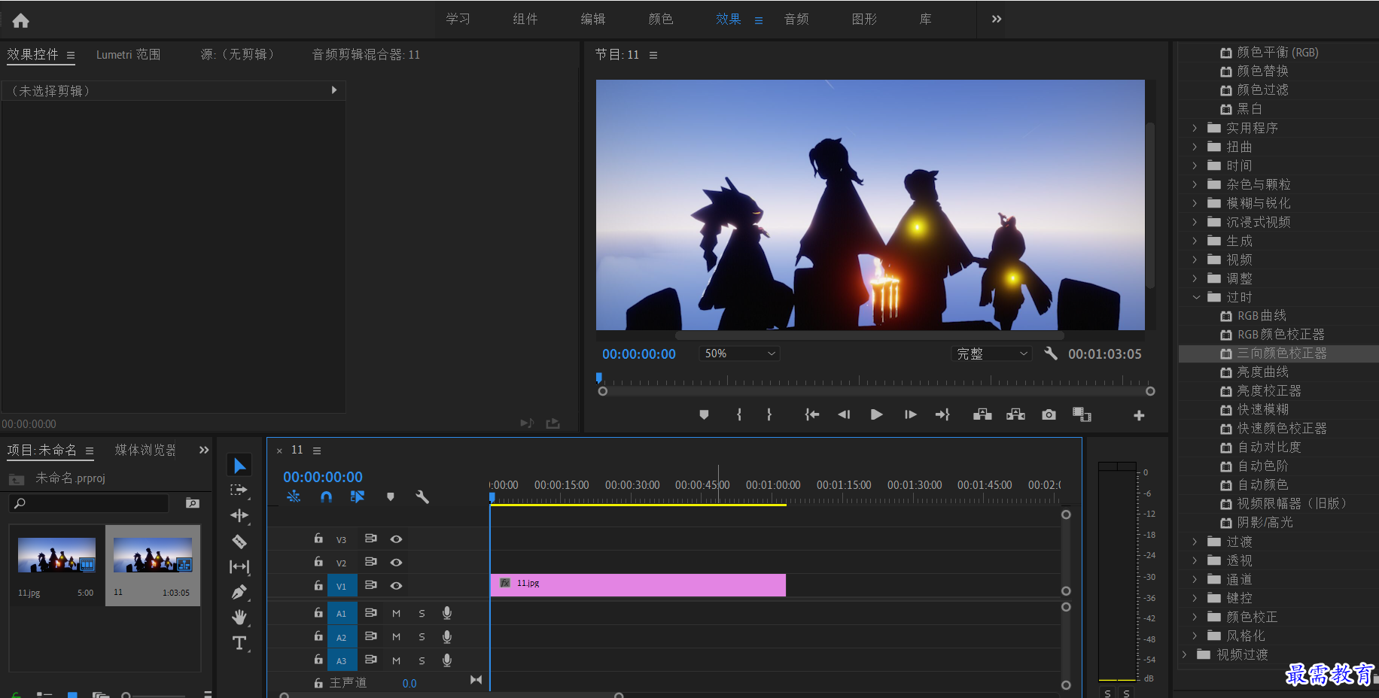Toggle V3 track output eye

pos(396,539)
